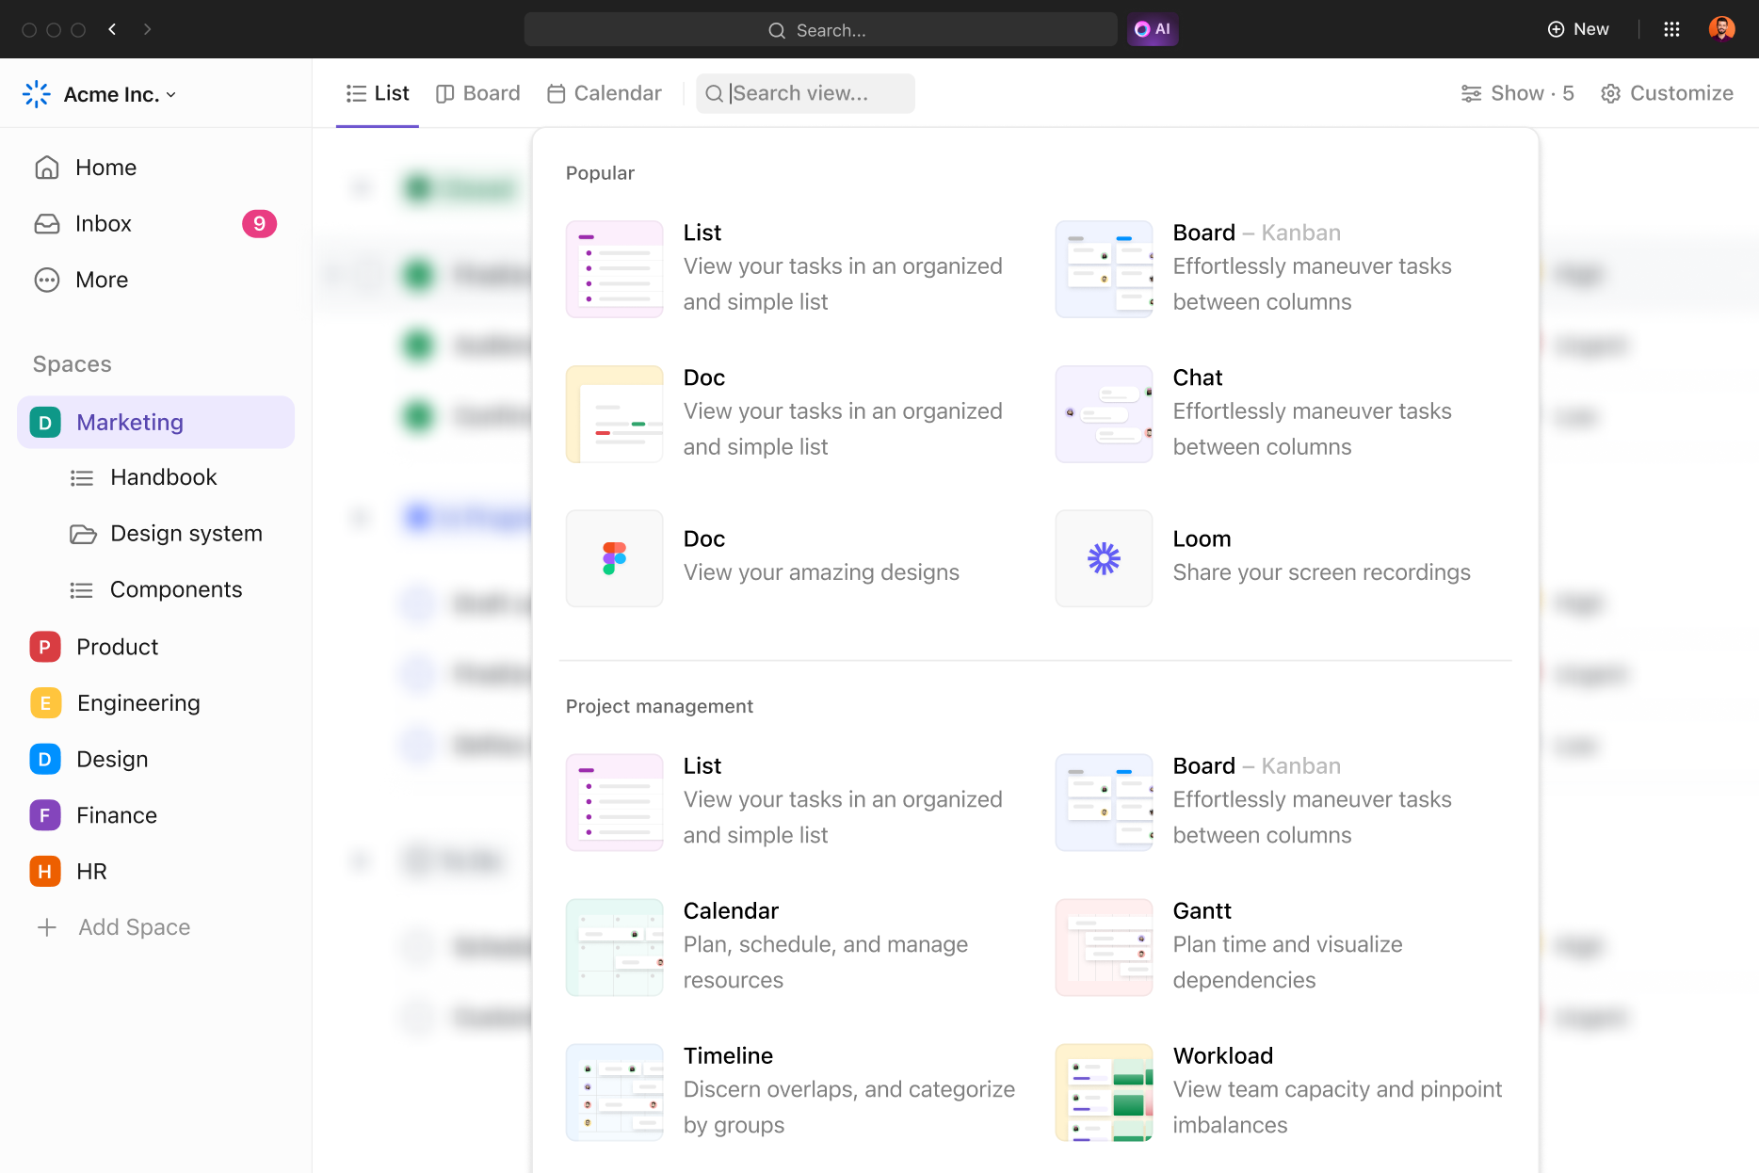Open the AI assistant button
The height and width of the screenshot is (1173, 1759).
(1153, 29)
